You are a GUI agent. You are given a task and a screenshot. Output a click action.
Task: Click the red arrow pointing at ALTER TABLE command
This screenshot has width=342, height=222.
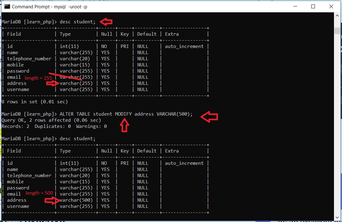coord(209,117)
